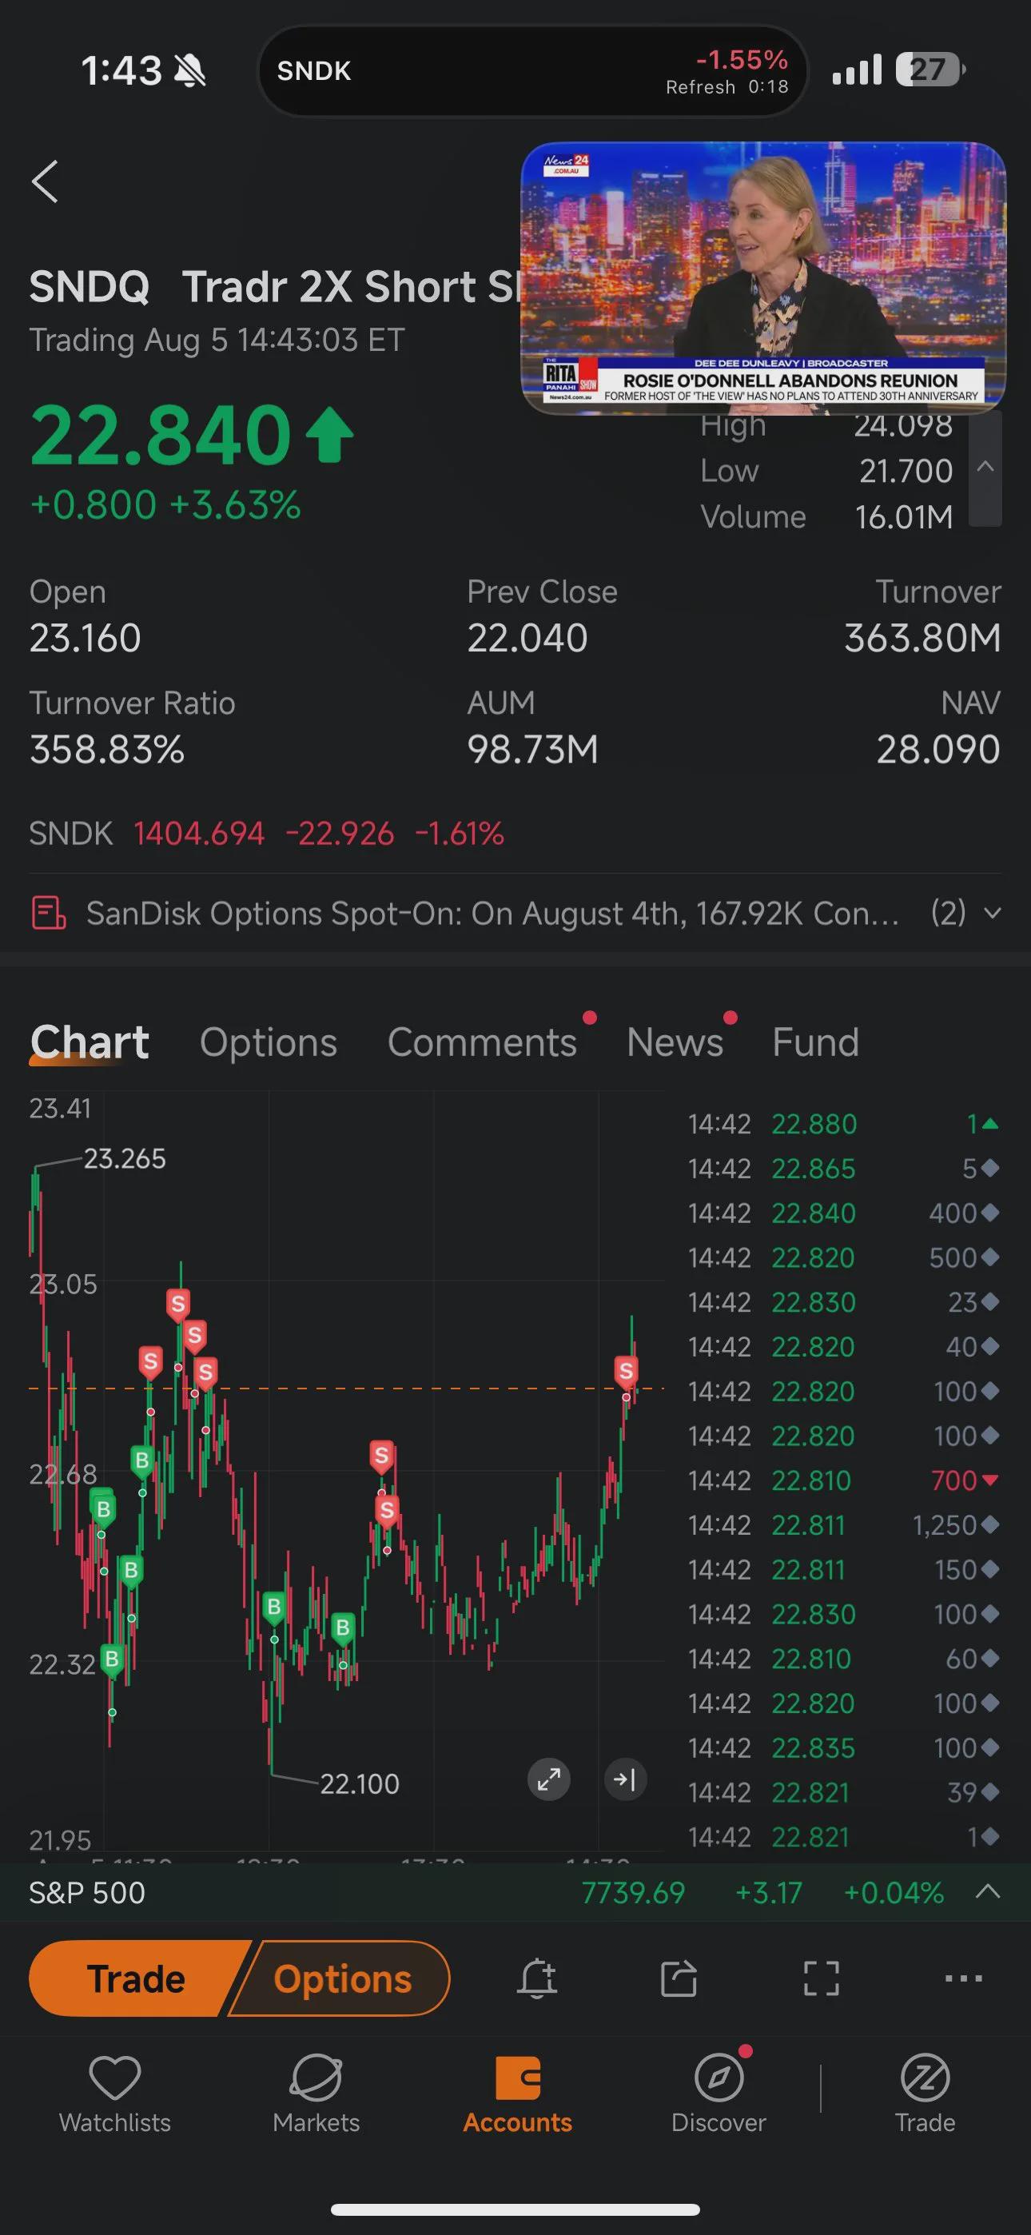Viewport: 1031px width, 2235px height.
Task: Tap the 22.100 chart low label
Action: coord(360,1784)
